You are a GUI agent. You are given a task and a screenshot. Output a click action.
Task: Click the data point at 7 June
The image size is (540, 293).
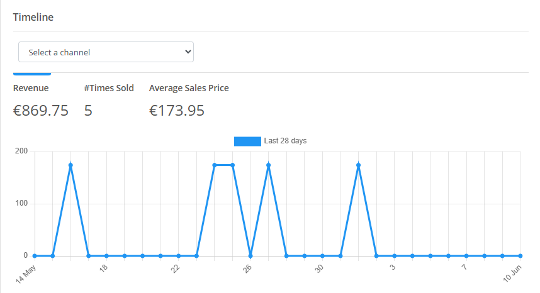point(466,256)
